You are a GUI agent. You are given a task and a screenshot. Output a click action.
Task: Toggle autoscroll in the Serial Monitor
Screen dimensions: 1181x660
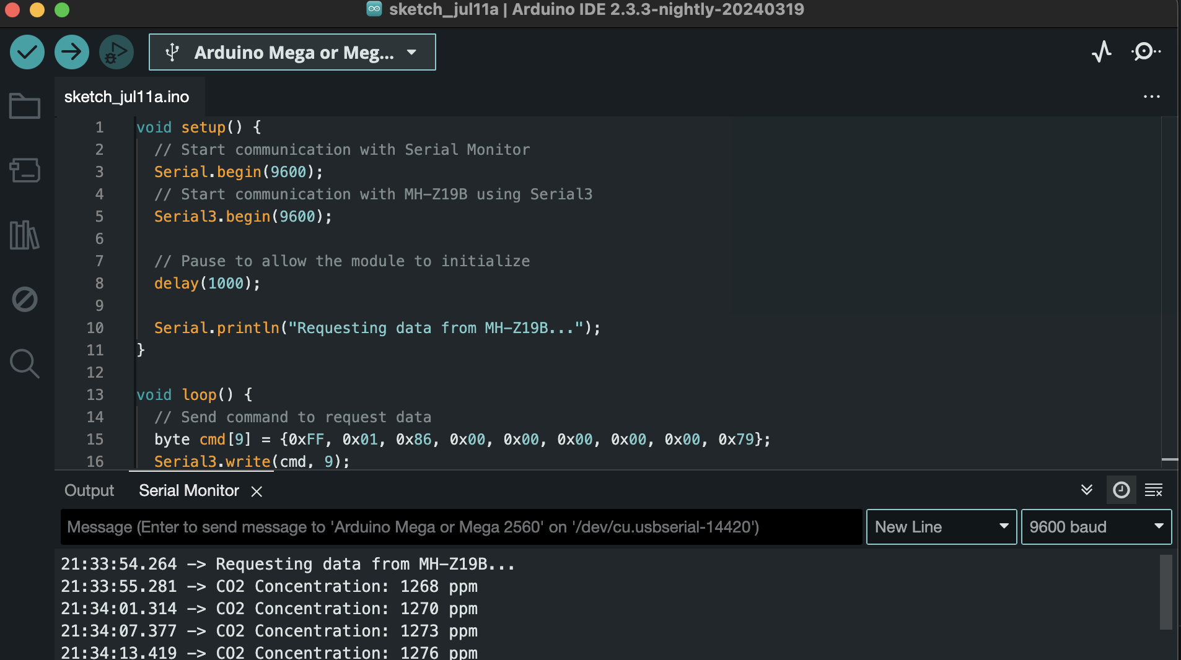click(1087, 490)
